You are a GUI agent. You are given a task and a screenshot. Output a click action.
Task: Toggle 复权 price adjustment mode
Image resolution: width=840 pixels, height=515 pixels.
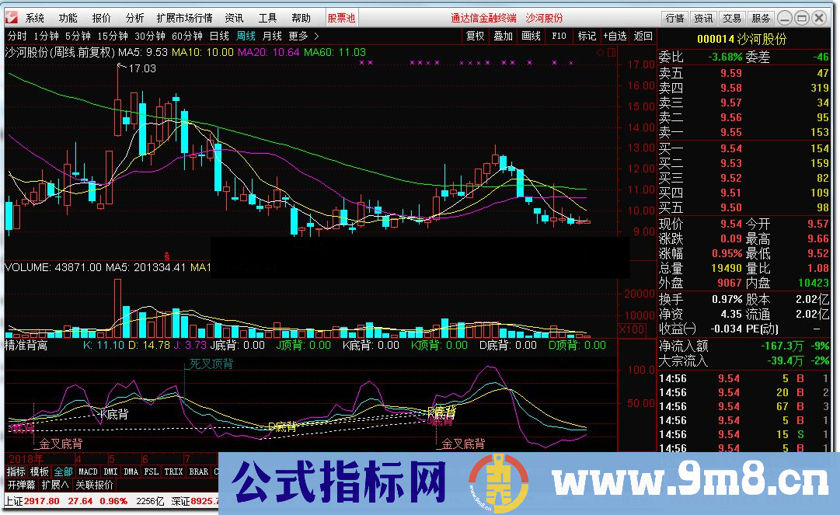click(475, 35)
